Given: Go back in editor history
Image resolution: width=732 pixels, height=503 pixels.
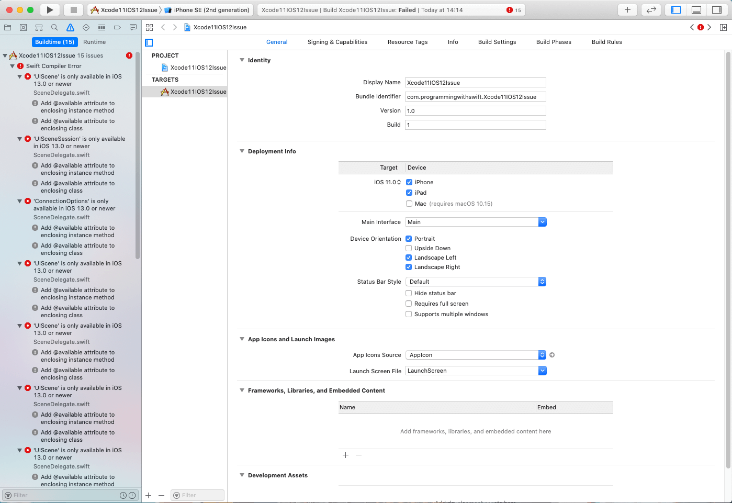Looking at the screenshot, I should [163, 27].
